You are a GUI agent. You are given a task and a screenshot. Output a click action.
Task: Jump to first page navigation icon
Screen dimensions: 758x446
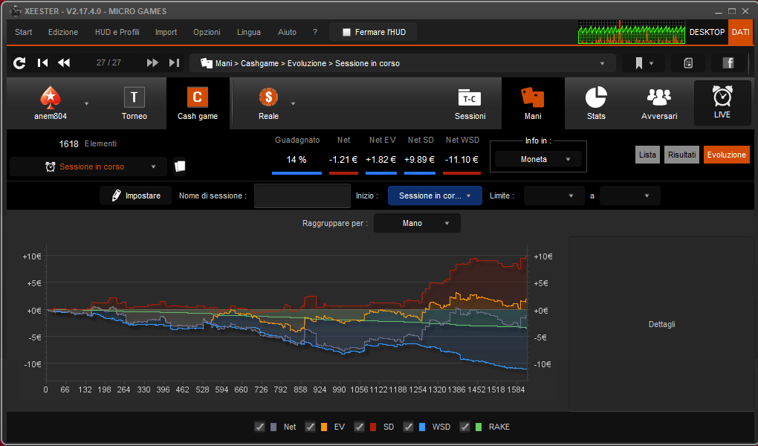(x=42, y=63)
